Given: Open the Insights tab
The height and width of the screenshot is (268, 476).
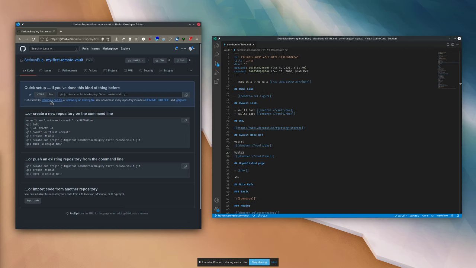Looking at the screenshot, I should [x=166, y=71].
